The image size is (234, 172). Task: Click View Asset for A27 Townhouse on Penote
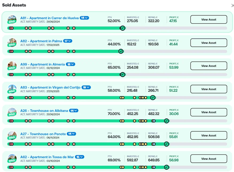209,136
